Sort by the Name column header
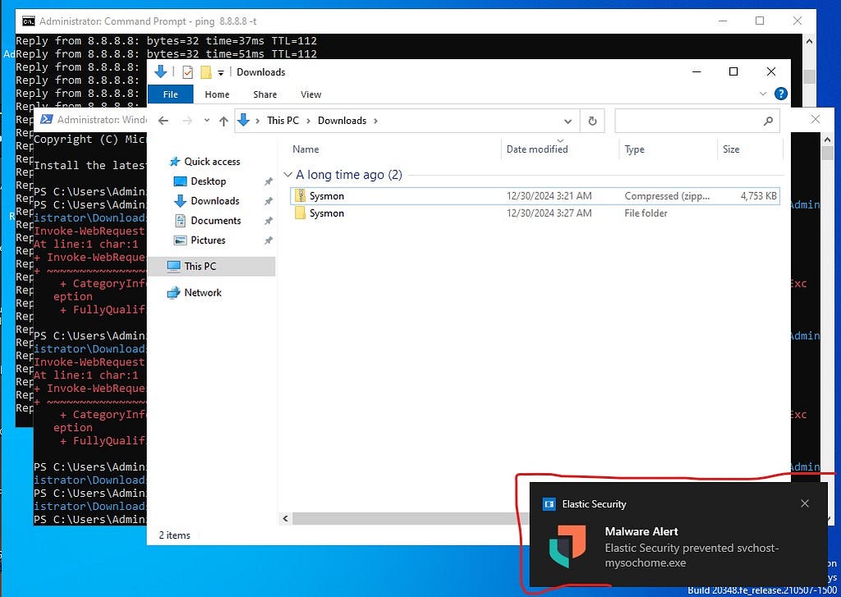 (306, 149)
